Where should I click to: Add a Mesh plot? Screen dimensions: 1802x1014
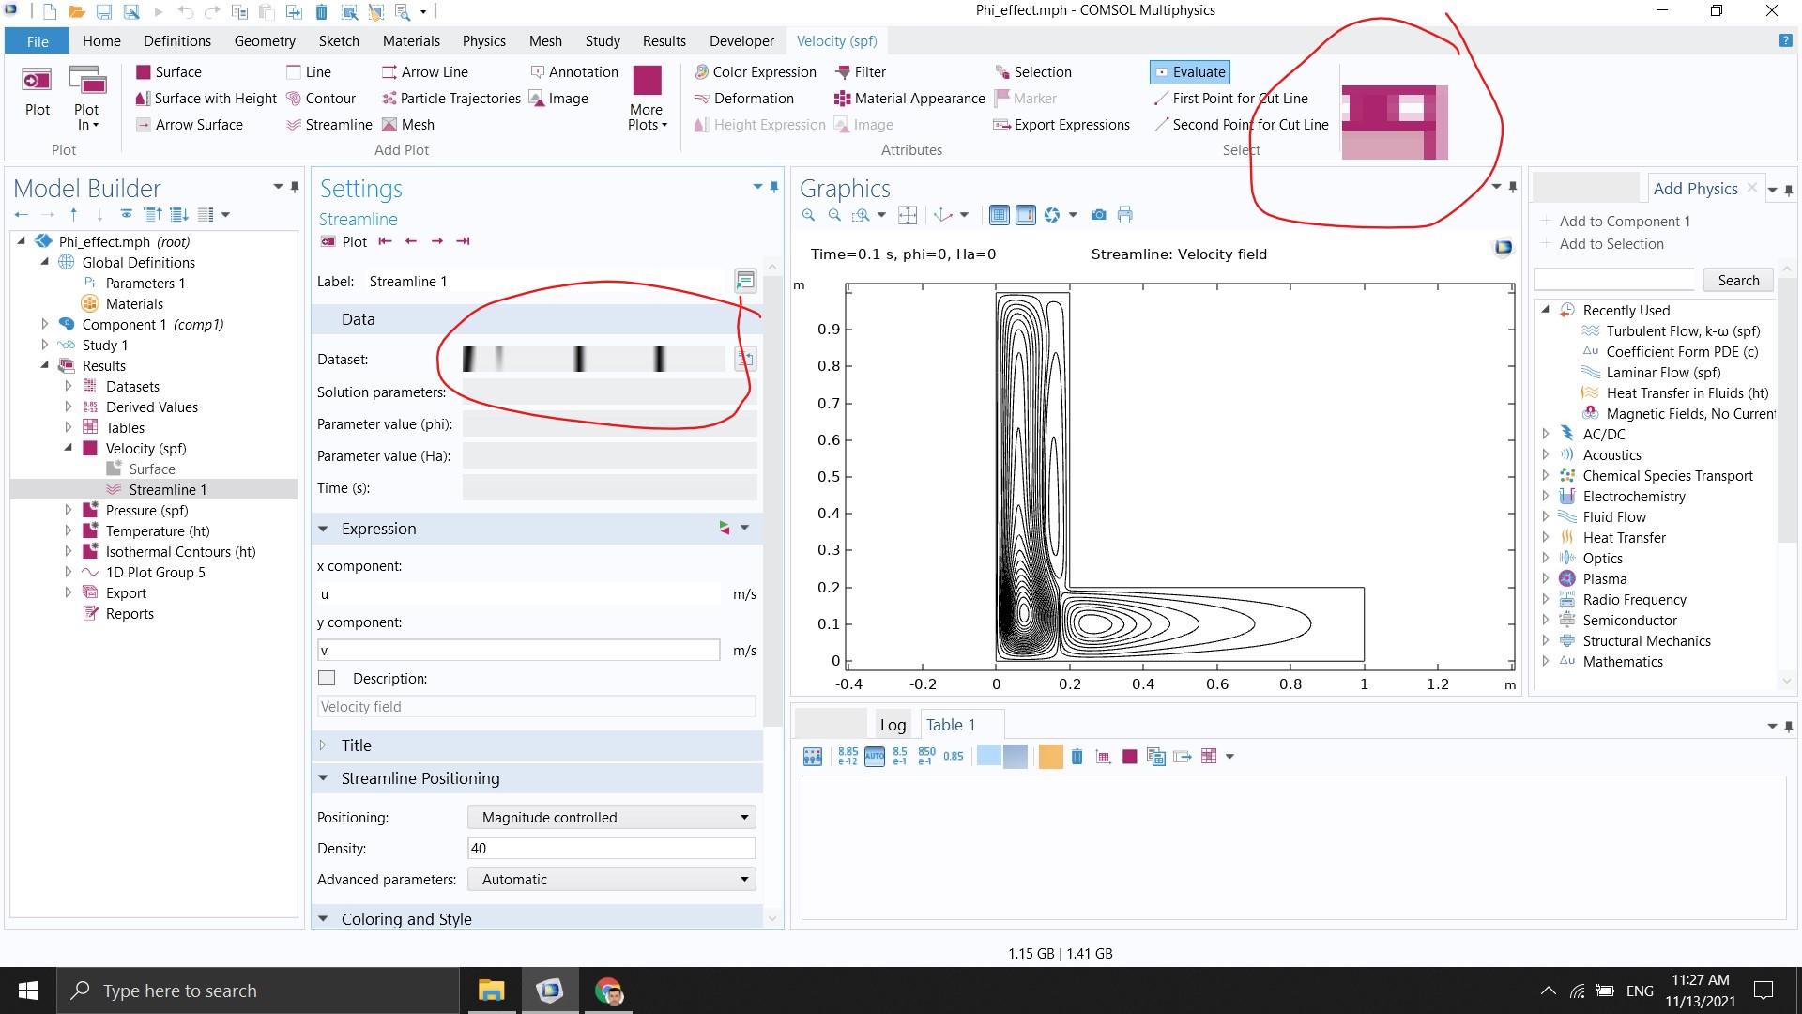coord(407,125)
